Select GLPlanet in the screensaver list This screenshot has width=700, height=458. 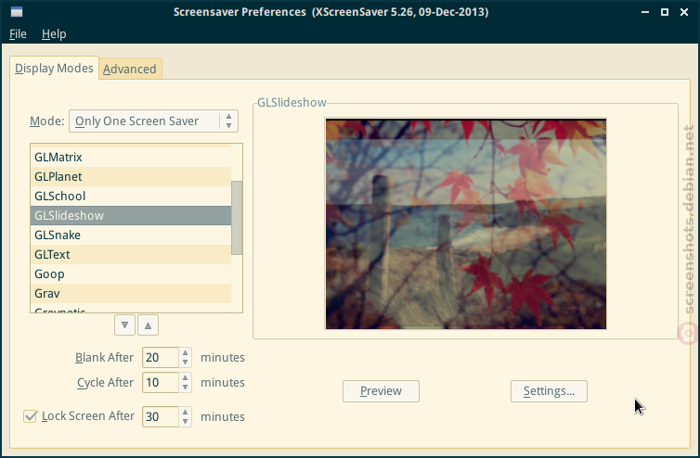[x=130, y=176]
